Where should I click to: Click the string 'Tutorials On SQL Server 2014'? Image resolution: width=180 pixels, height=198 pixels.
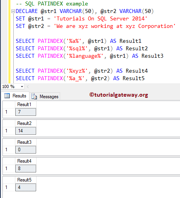[x=101, y=19]
